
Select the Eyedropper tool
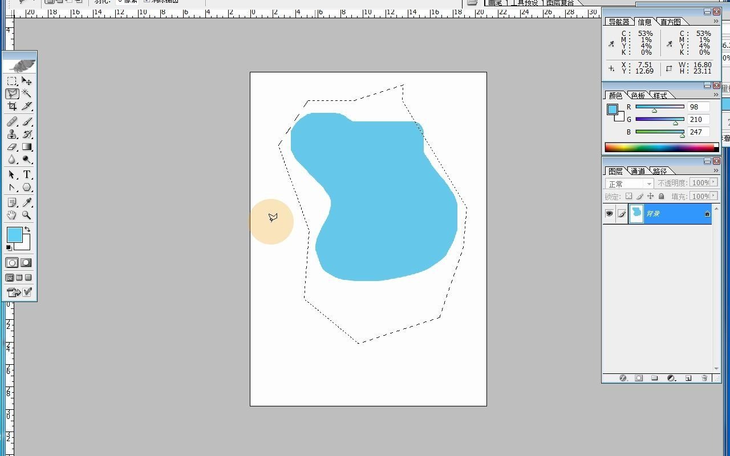(x=27, y=202)
